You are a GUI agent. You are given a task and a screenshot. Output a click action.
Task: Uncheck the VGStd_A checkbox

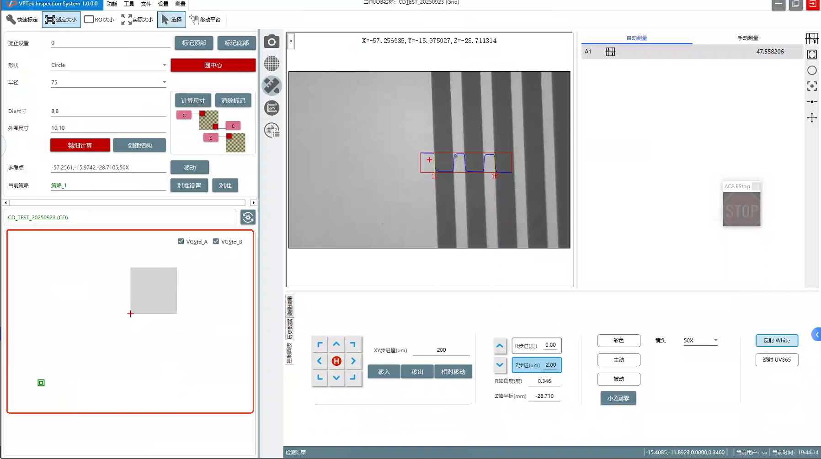[x=181, y=241]
